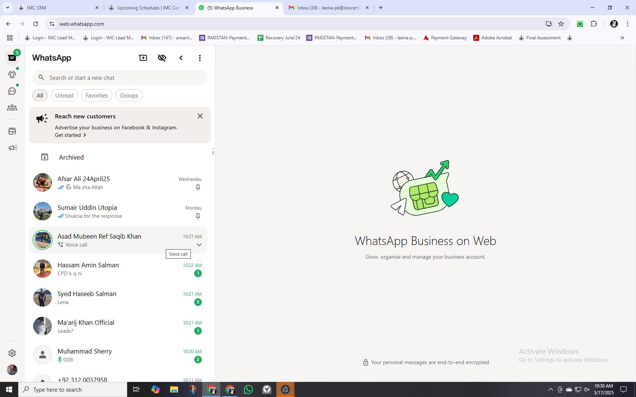Open the Channels icon in WhatsApp sidebar
636x397 pixels.
point(12,91)
